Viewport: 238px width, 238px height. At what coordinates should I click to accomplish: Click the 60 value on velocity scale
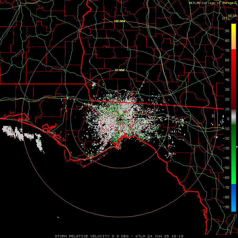[227, 60]
